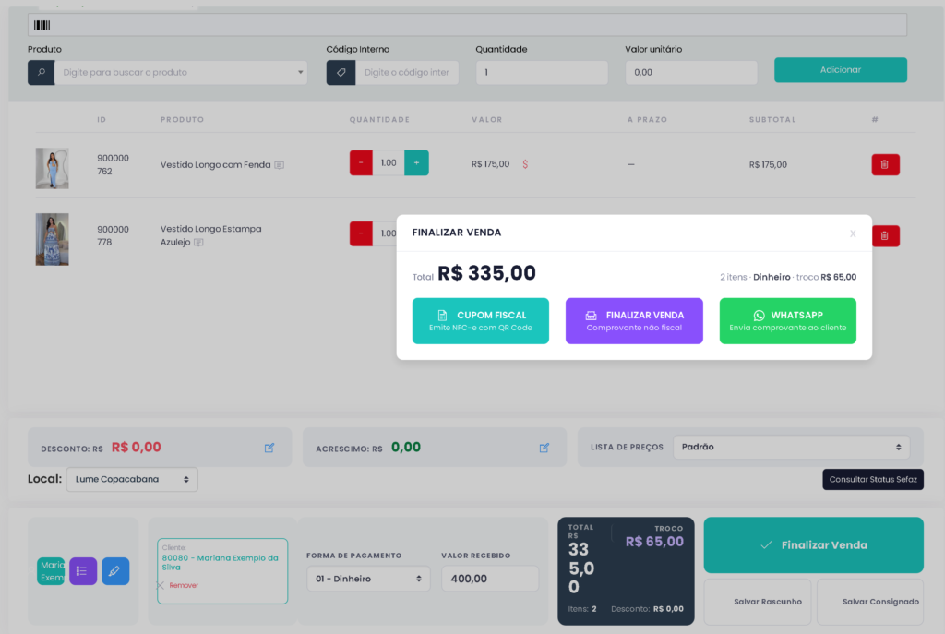Image resolution: width=945 pixels, height=634 pixels.
Task: Click the red dollar icon beside R$ 175,00
Action: 525,164
